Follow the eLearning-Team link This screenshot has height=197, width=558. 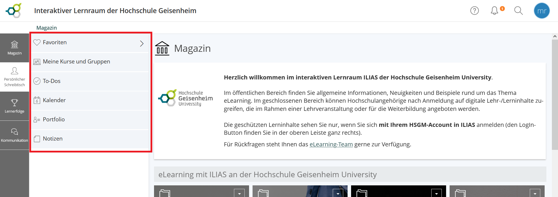click(331, 144)
